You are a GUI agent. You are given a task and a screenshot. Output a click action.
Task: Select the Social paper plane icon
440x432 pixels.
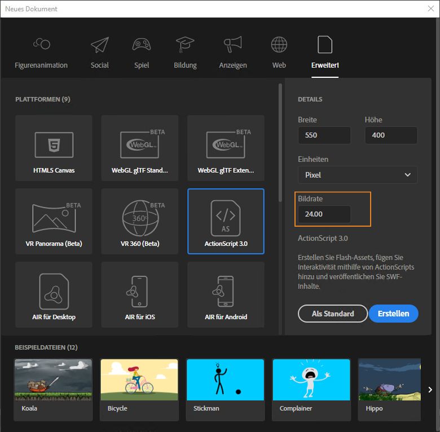click(x=100, y=45)
